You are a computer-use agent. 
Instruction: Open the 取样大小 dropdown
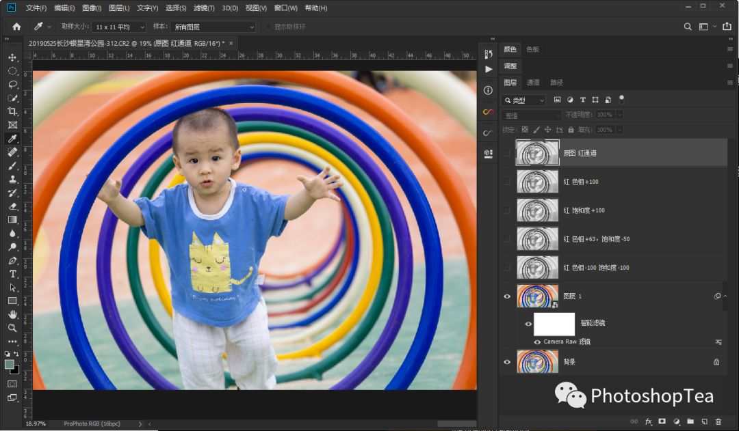point(119,27)
